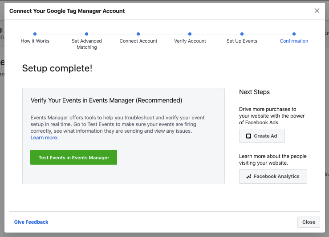Open the Set Up Events step label
The image size is (329, 237).
pos(242,41)
